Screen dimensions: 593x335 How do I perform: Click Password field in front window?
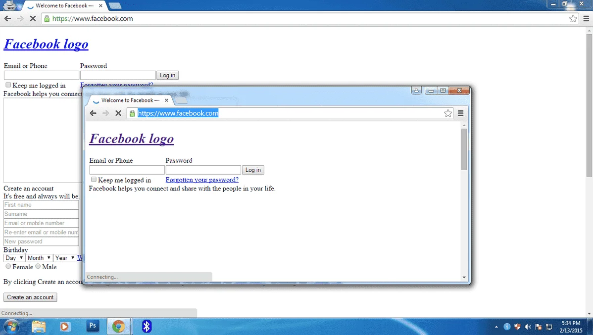point(203,170)
